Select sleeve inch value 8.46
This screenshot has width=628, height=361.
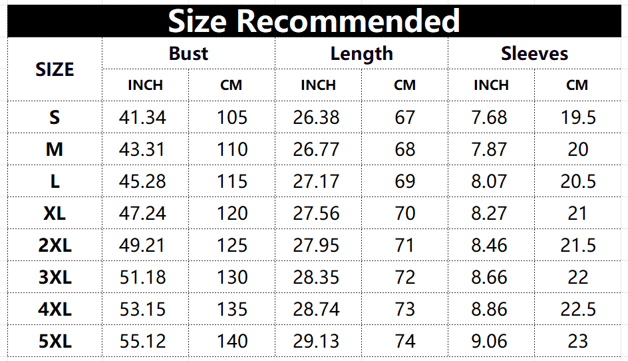(x=490, y=246)
